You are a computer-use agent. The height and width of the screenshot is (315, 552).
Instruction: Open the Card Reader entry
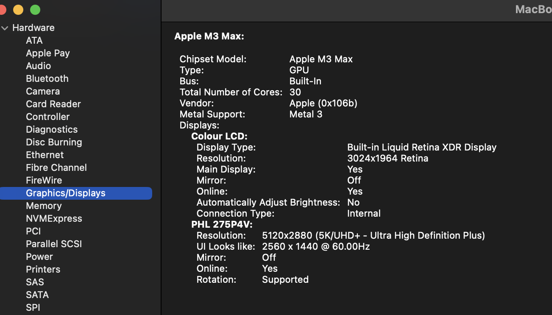[53, 104]
